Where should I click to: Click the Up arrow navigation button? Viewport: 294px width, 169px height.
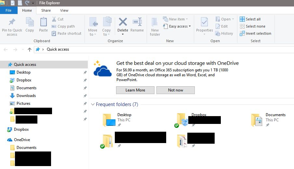tap(30, 49)
